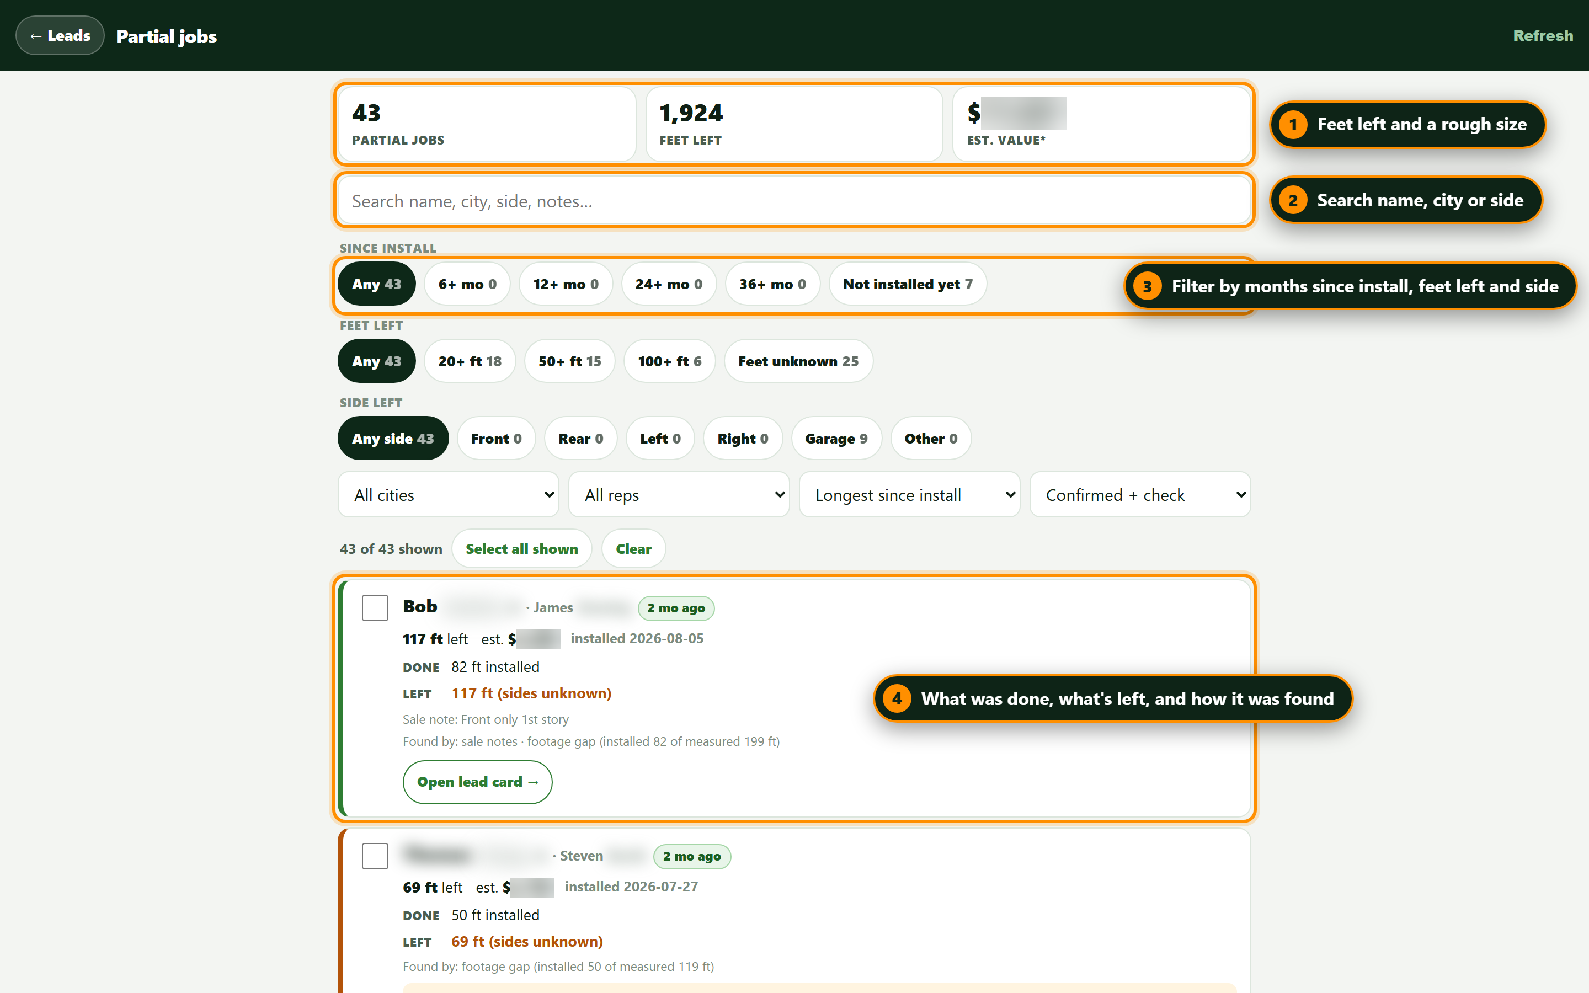The width and height of the screenshot is (1589, 993).
Task: Go back using the Leads button
Action: pyautogui.click(x=60, y=35)
